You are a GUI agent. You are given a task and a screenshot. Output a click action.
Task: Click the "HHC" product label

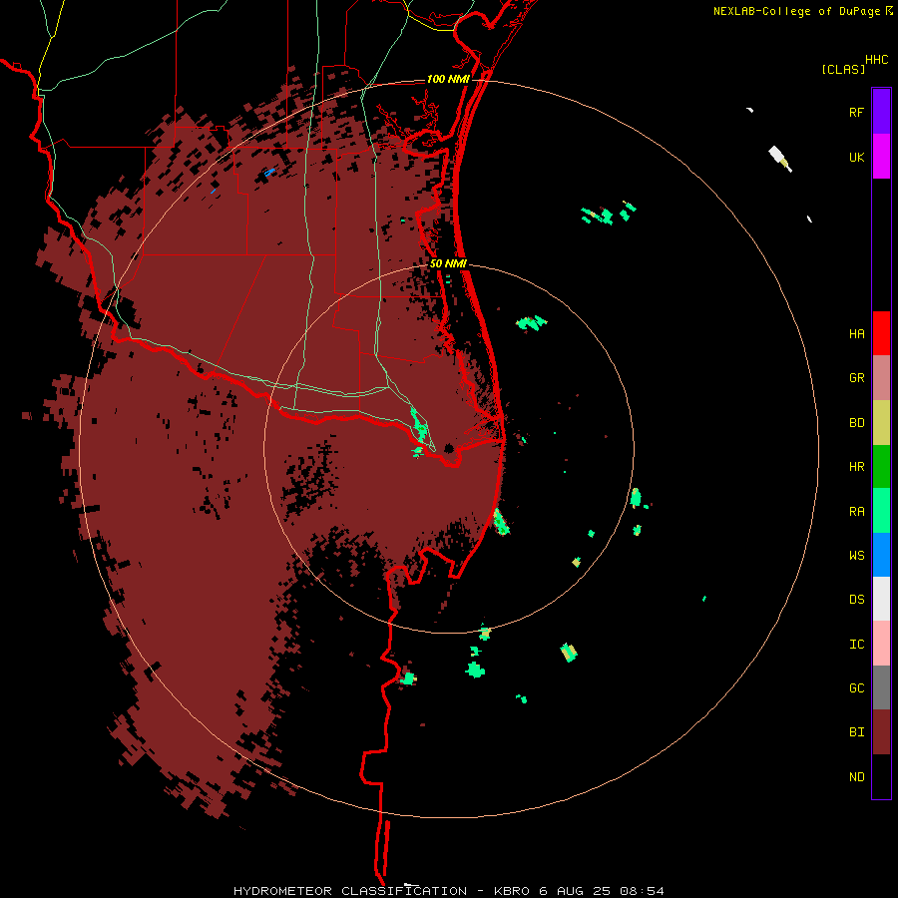click(x=877, y=60)
